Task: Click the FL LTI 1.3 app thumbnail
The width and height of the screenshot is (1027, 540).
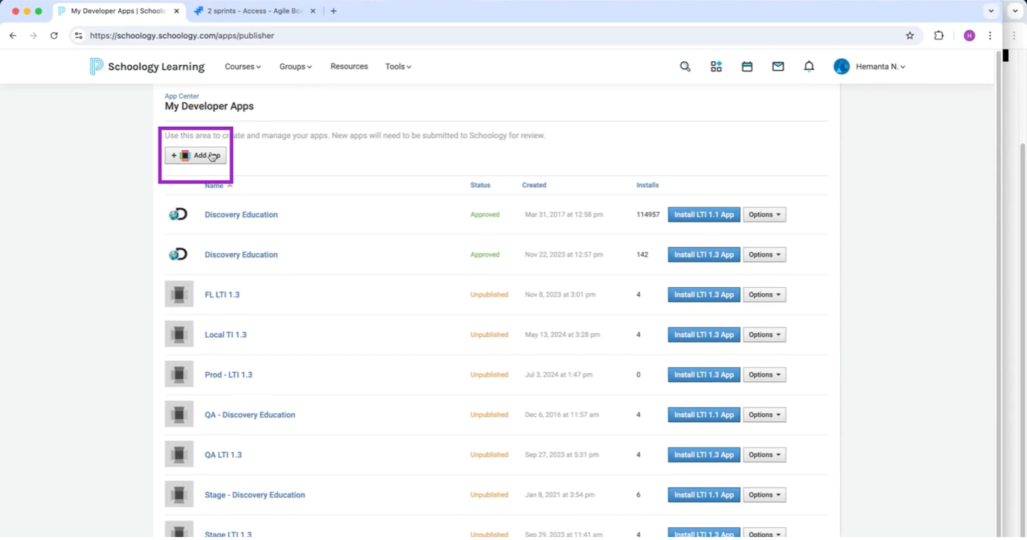Action: 179,295
